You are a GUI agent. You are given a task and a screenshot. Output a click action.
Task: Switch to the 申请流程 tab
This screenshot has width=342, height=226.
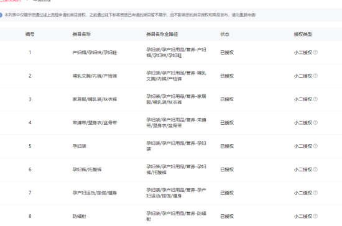pos(42,1)
